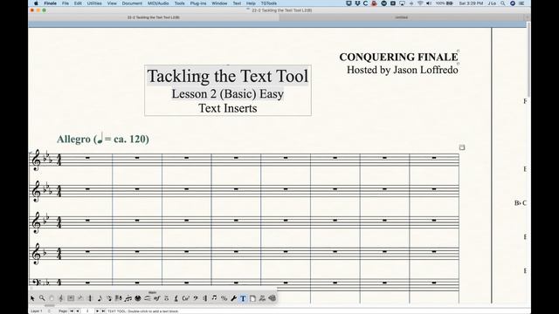Viewport: 559px width, 314px height.
Task: Select the Zoom magnifier tool
Action: point(42,298)
